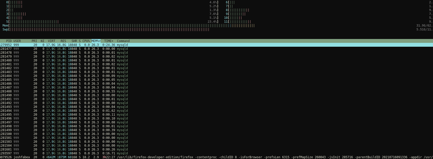Screen dimensions: 433x159
Task: Sort by the PRI column header
Action: coord(34,41)
